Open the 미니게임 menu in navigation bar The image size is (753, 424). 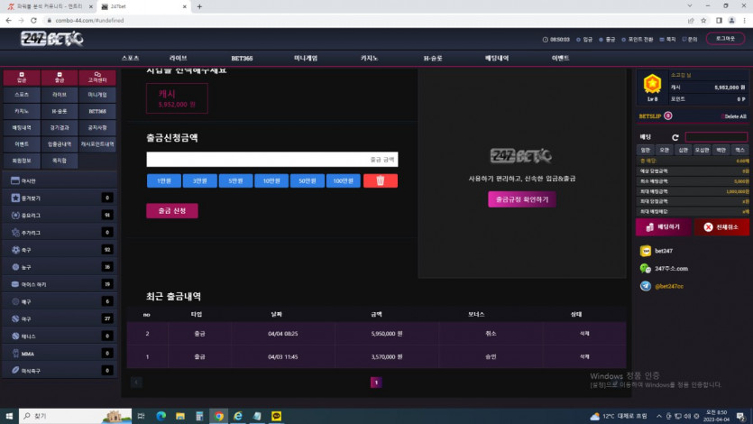[x=306, y=58]
